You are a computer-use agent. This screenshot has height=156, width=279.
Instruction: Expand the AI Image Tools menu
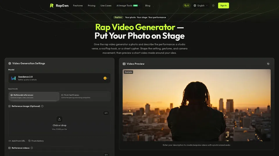128,5
